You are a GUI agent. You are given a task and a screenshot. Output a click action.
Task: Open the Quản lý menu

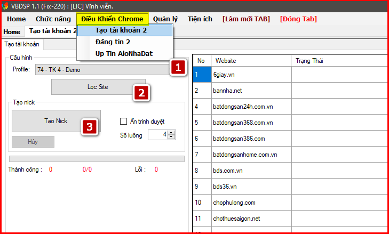click(x=165, y=19)
